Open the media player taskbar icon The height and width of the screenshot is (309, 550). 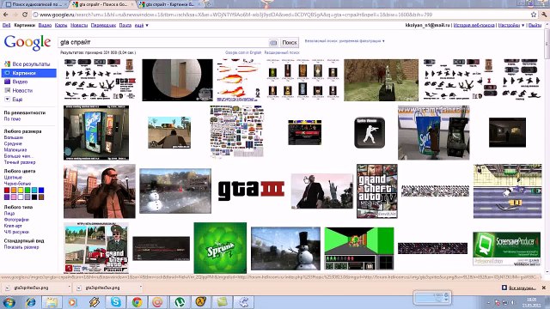coord(72,302)
